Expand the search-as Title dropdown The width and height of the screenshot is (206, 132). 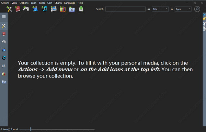(160, 9)
